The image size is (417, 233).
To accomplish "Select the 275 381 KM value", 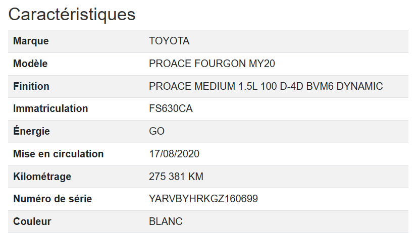I will tap(176, 177).
